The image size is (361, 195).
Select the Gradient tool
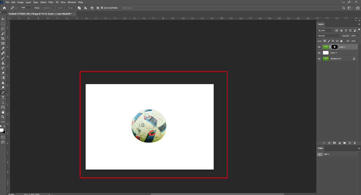coord(3,78)
